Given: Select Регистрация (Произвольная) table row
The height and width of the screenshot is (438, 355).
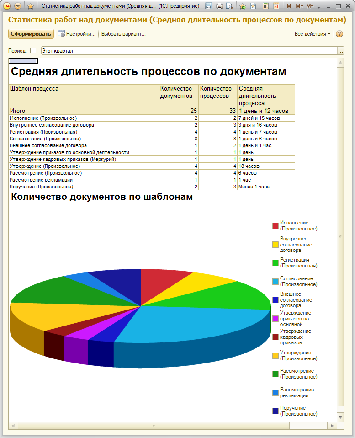Looking at the screenshot, I should (152, 132).
